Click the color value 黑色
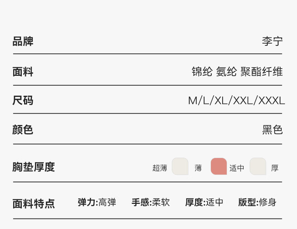Viewport: 297px width, 229px height. (x=272, y=130)
